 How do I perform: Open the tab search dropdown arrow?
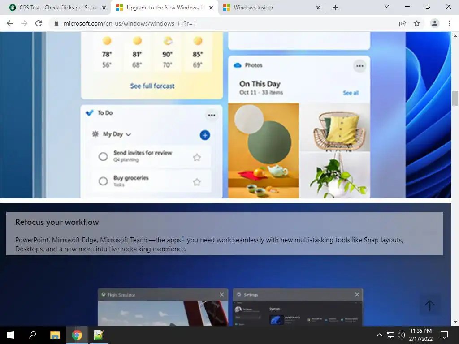pyautogui.click(x=387, y=6)
